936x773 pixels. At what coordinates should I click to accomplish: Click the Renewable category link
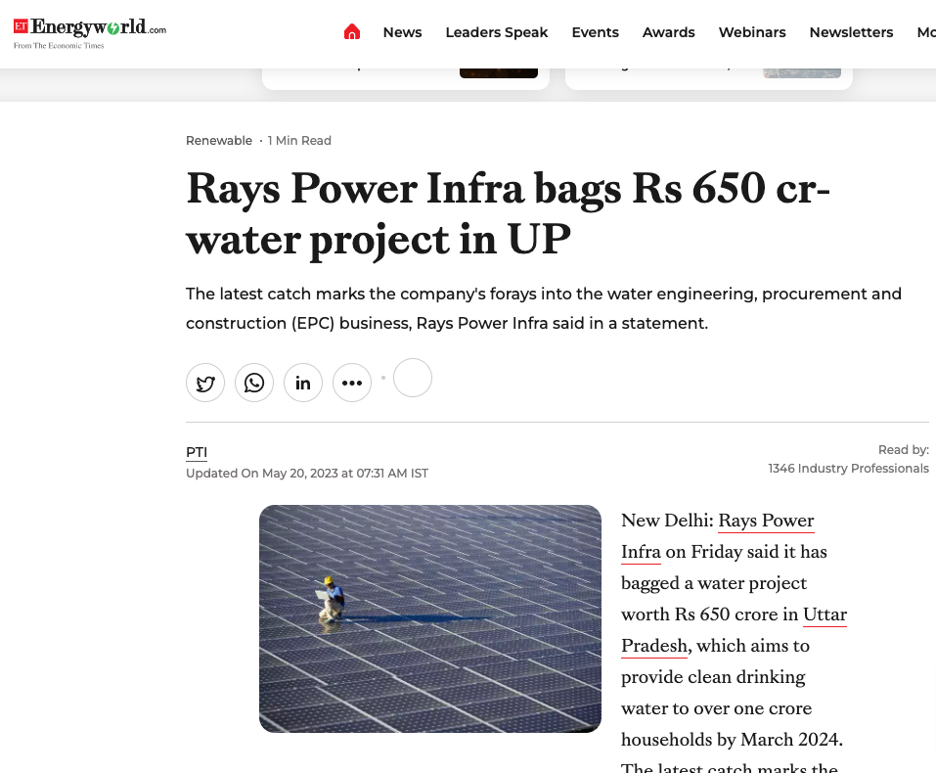point(219,141)
